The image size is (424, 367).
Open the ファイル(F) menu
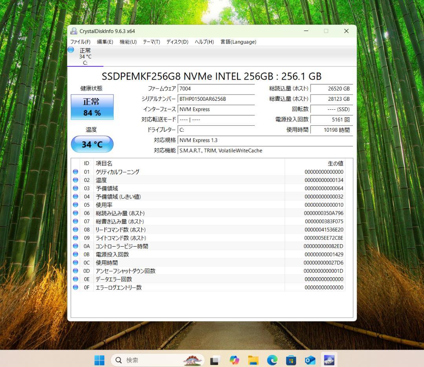[x=82, y=42]
